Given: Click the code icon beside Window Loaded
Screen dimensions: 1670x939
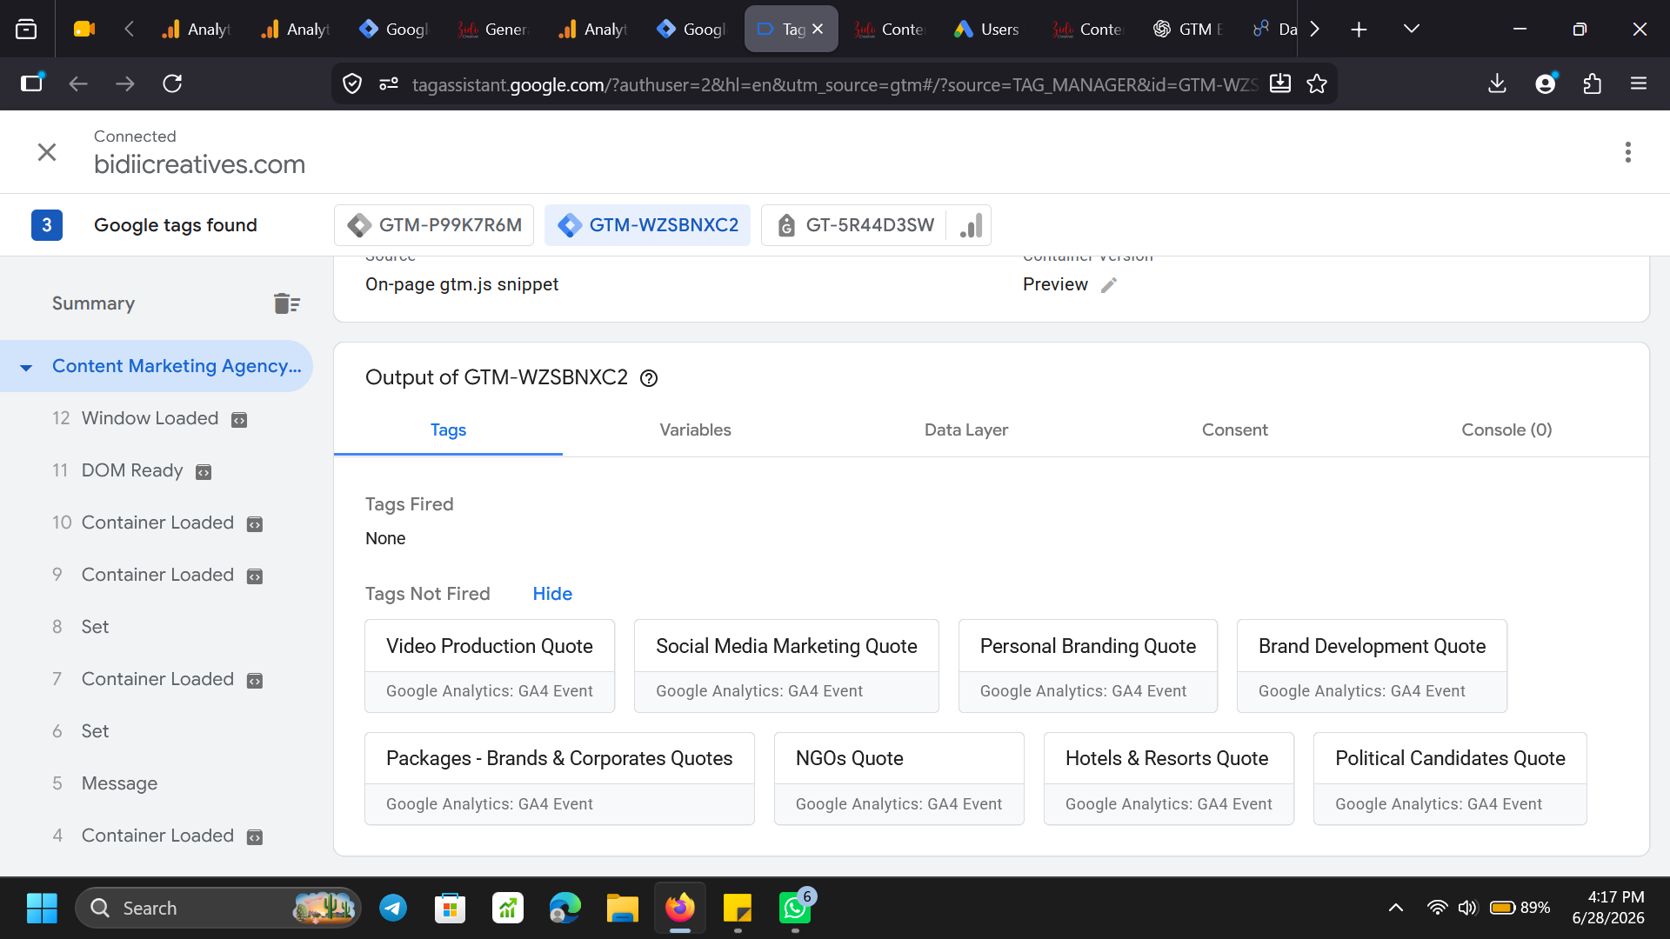Looking at the screenshot, I should 239,420.
